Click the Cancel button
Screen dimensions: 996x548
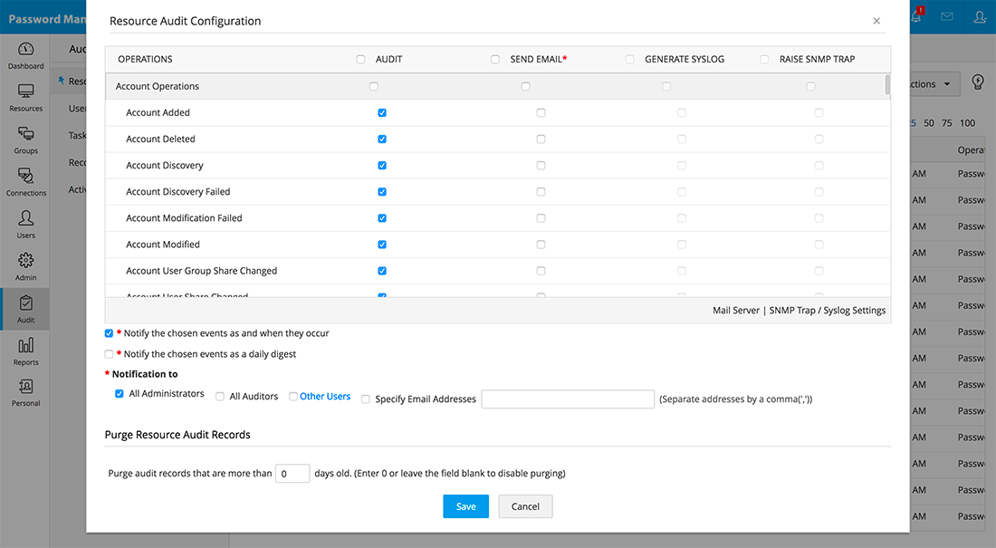point(525,506)
